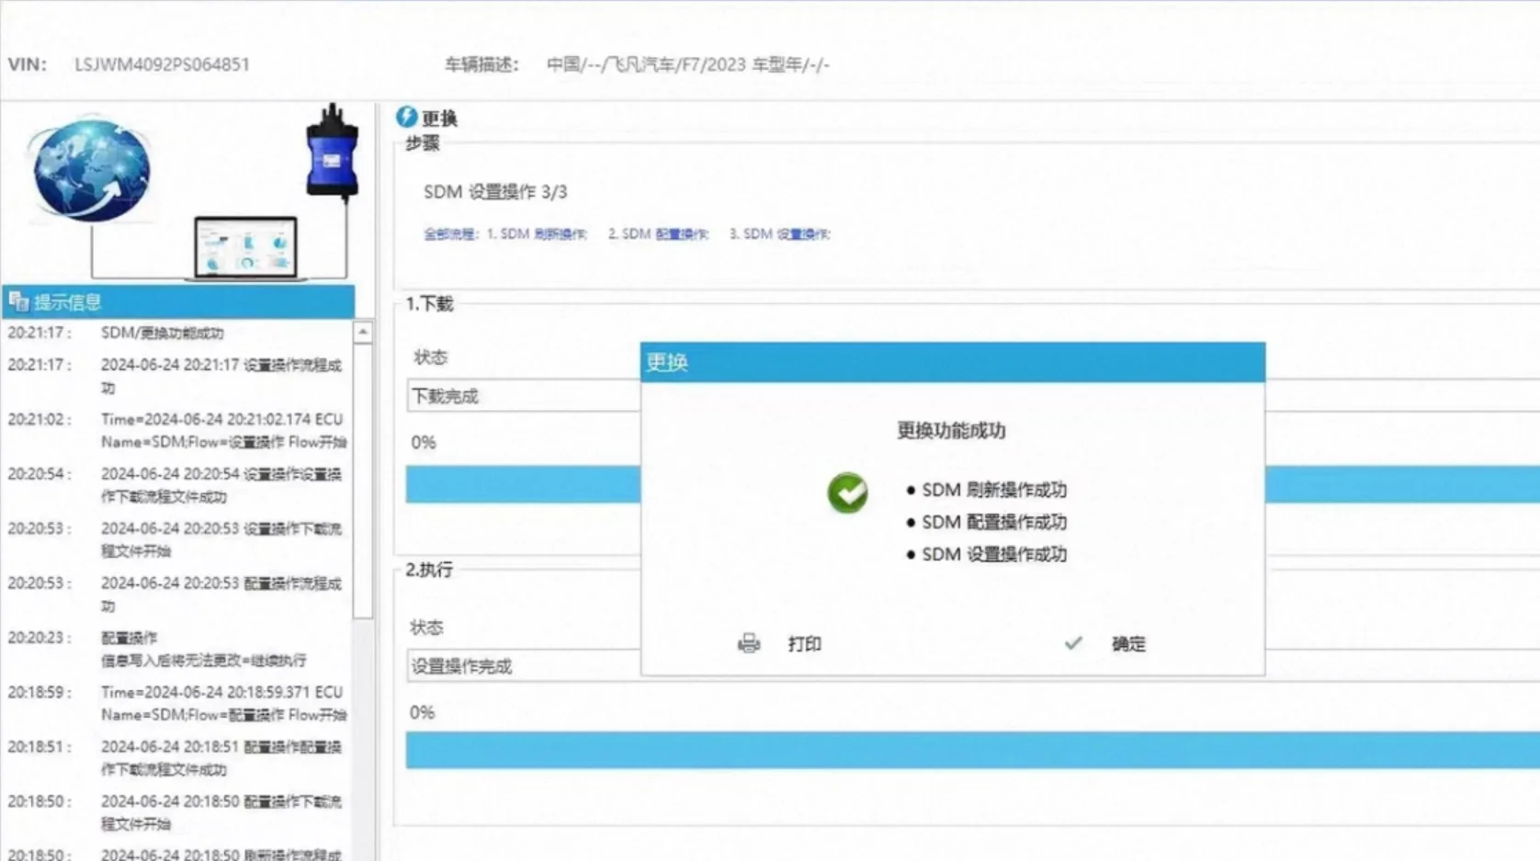Image resolution: width=1540 pixels, height=861 pixels.
Task: Click the 提示信息 panel icon
Action: (18, 301)
